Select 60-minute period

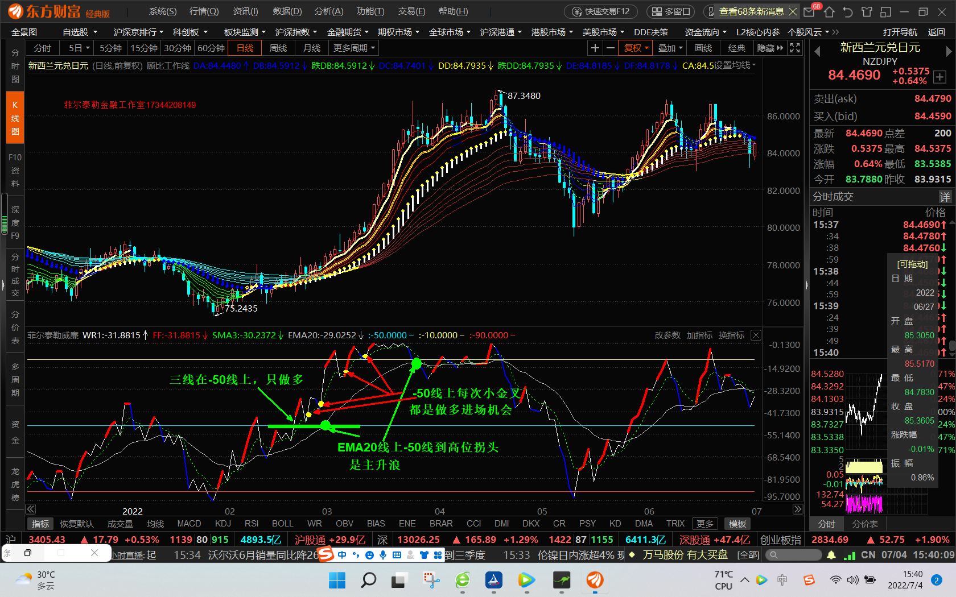pyautogui.click(x=211, y=48)
